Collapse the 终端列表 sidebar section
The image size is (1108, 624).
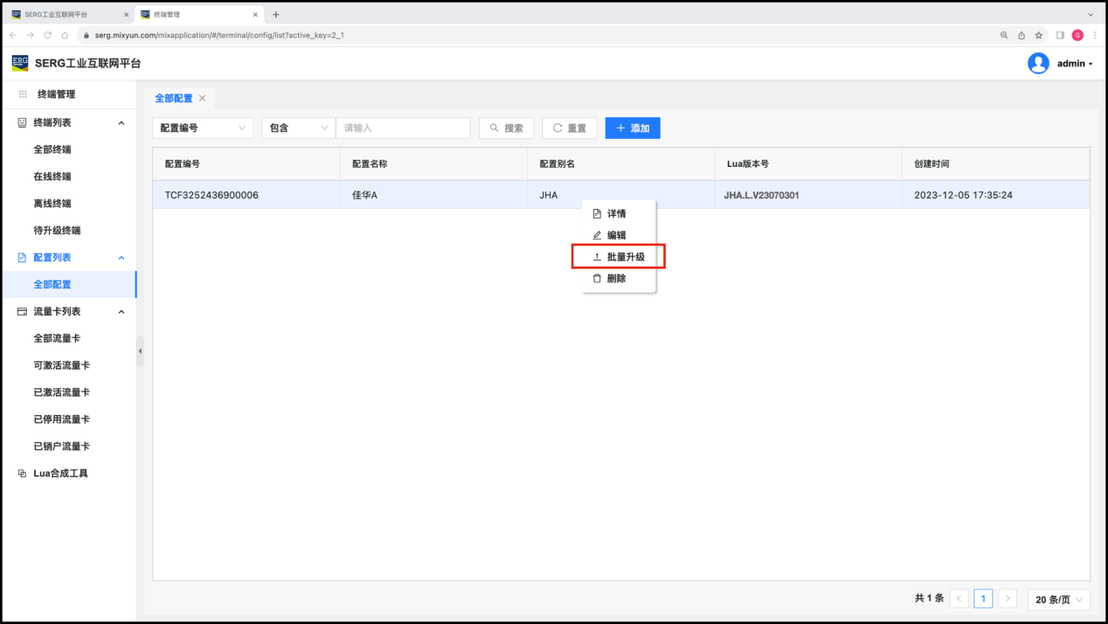(121, 123)
